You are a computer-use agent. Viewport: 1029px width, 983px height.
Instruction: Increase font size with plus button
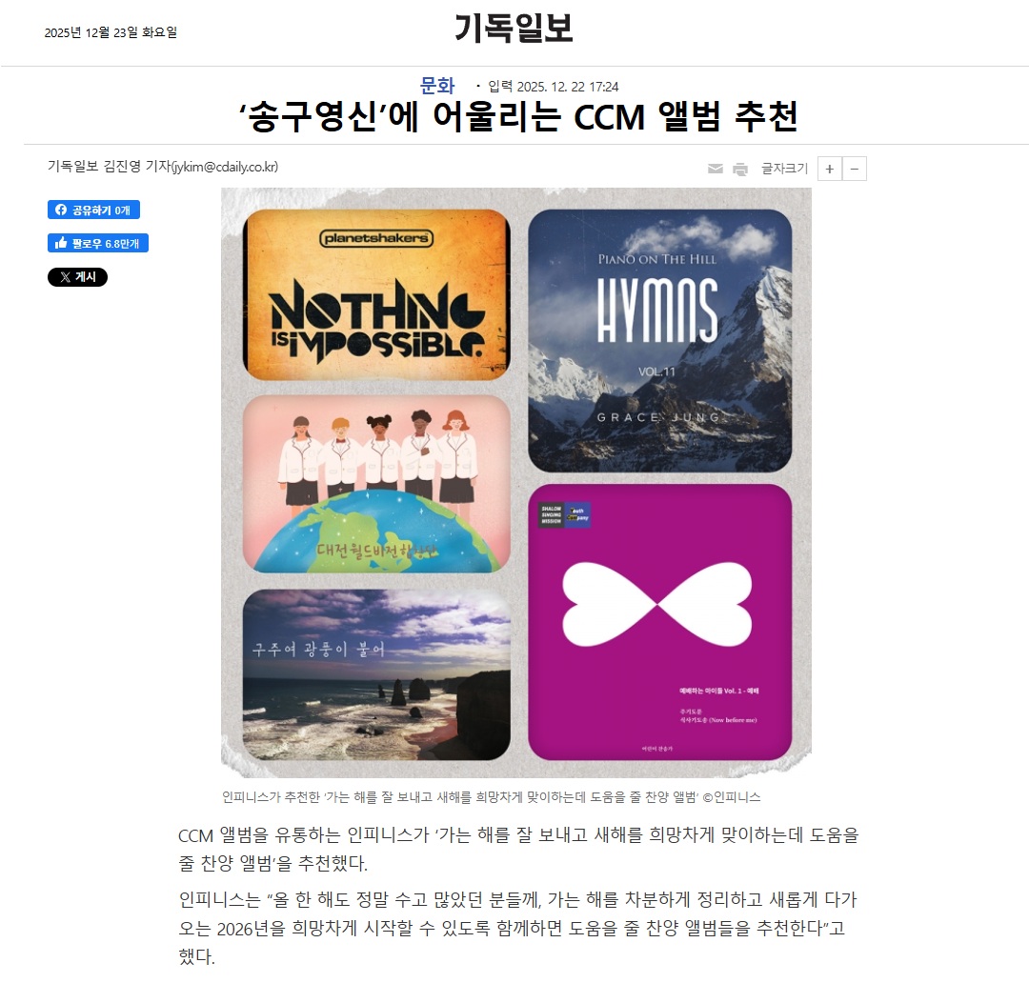830,169
